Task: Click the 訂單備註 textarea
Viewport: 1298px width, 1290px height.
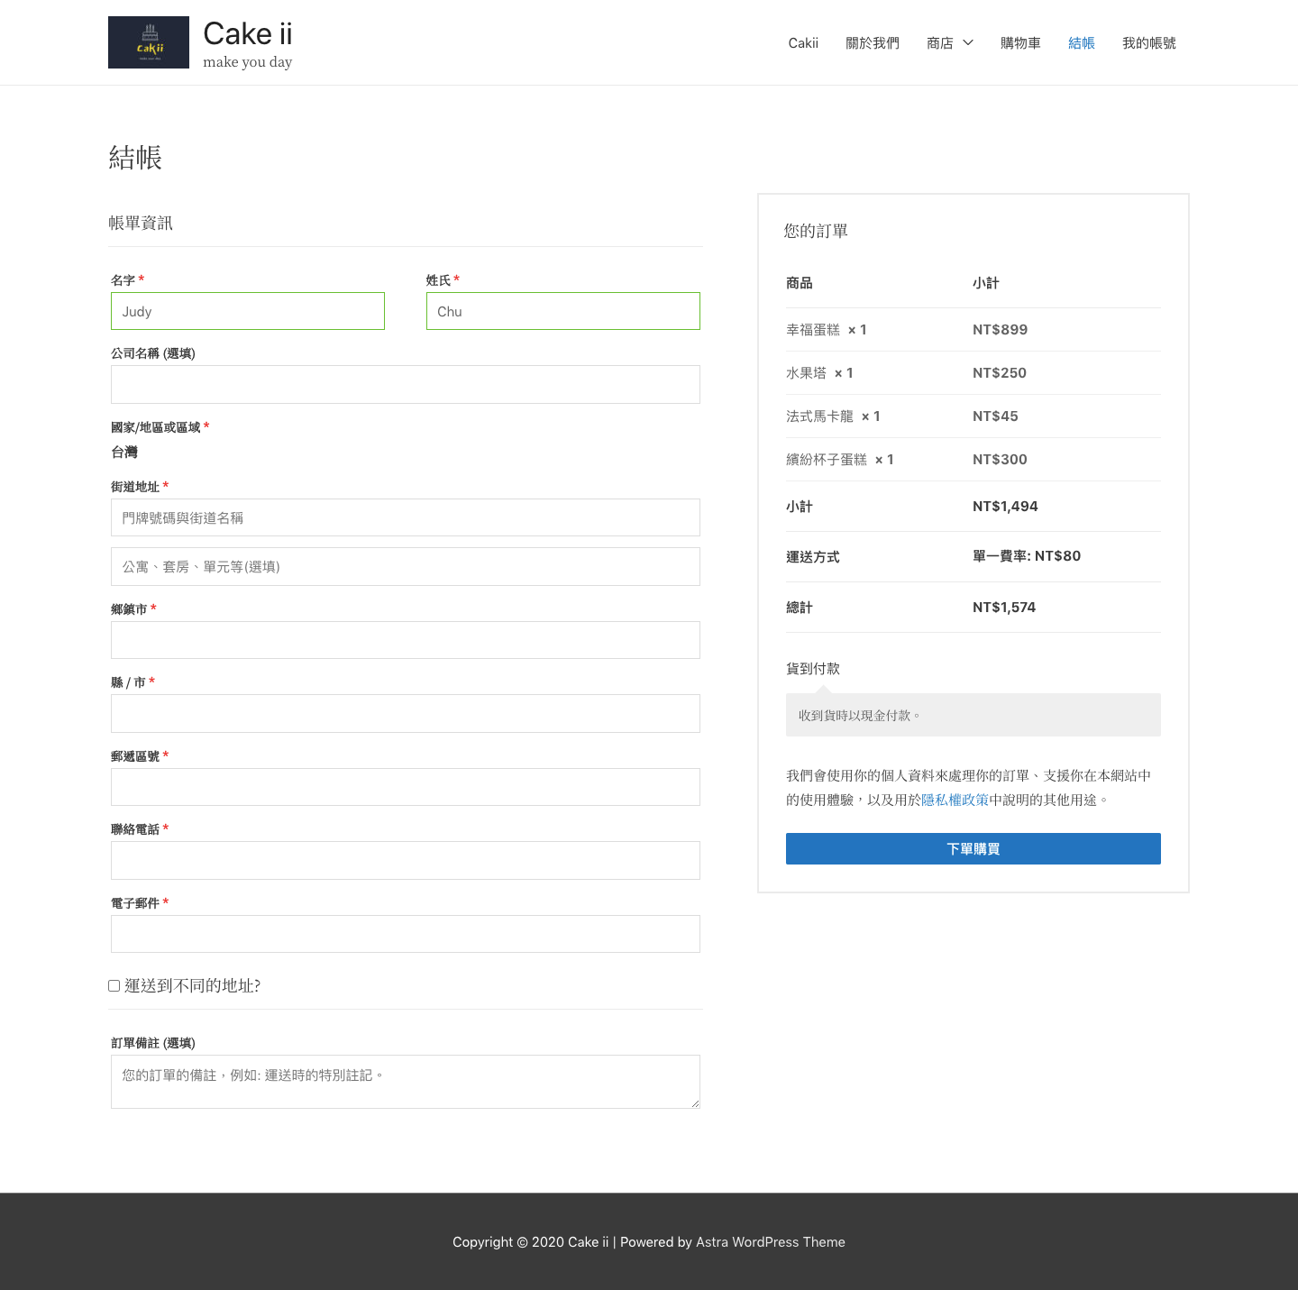Action: pos(405,1082)
